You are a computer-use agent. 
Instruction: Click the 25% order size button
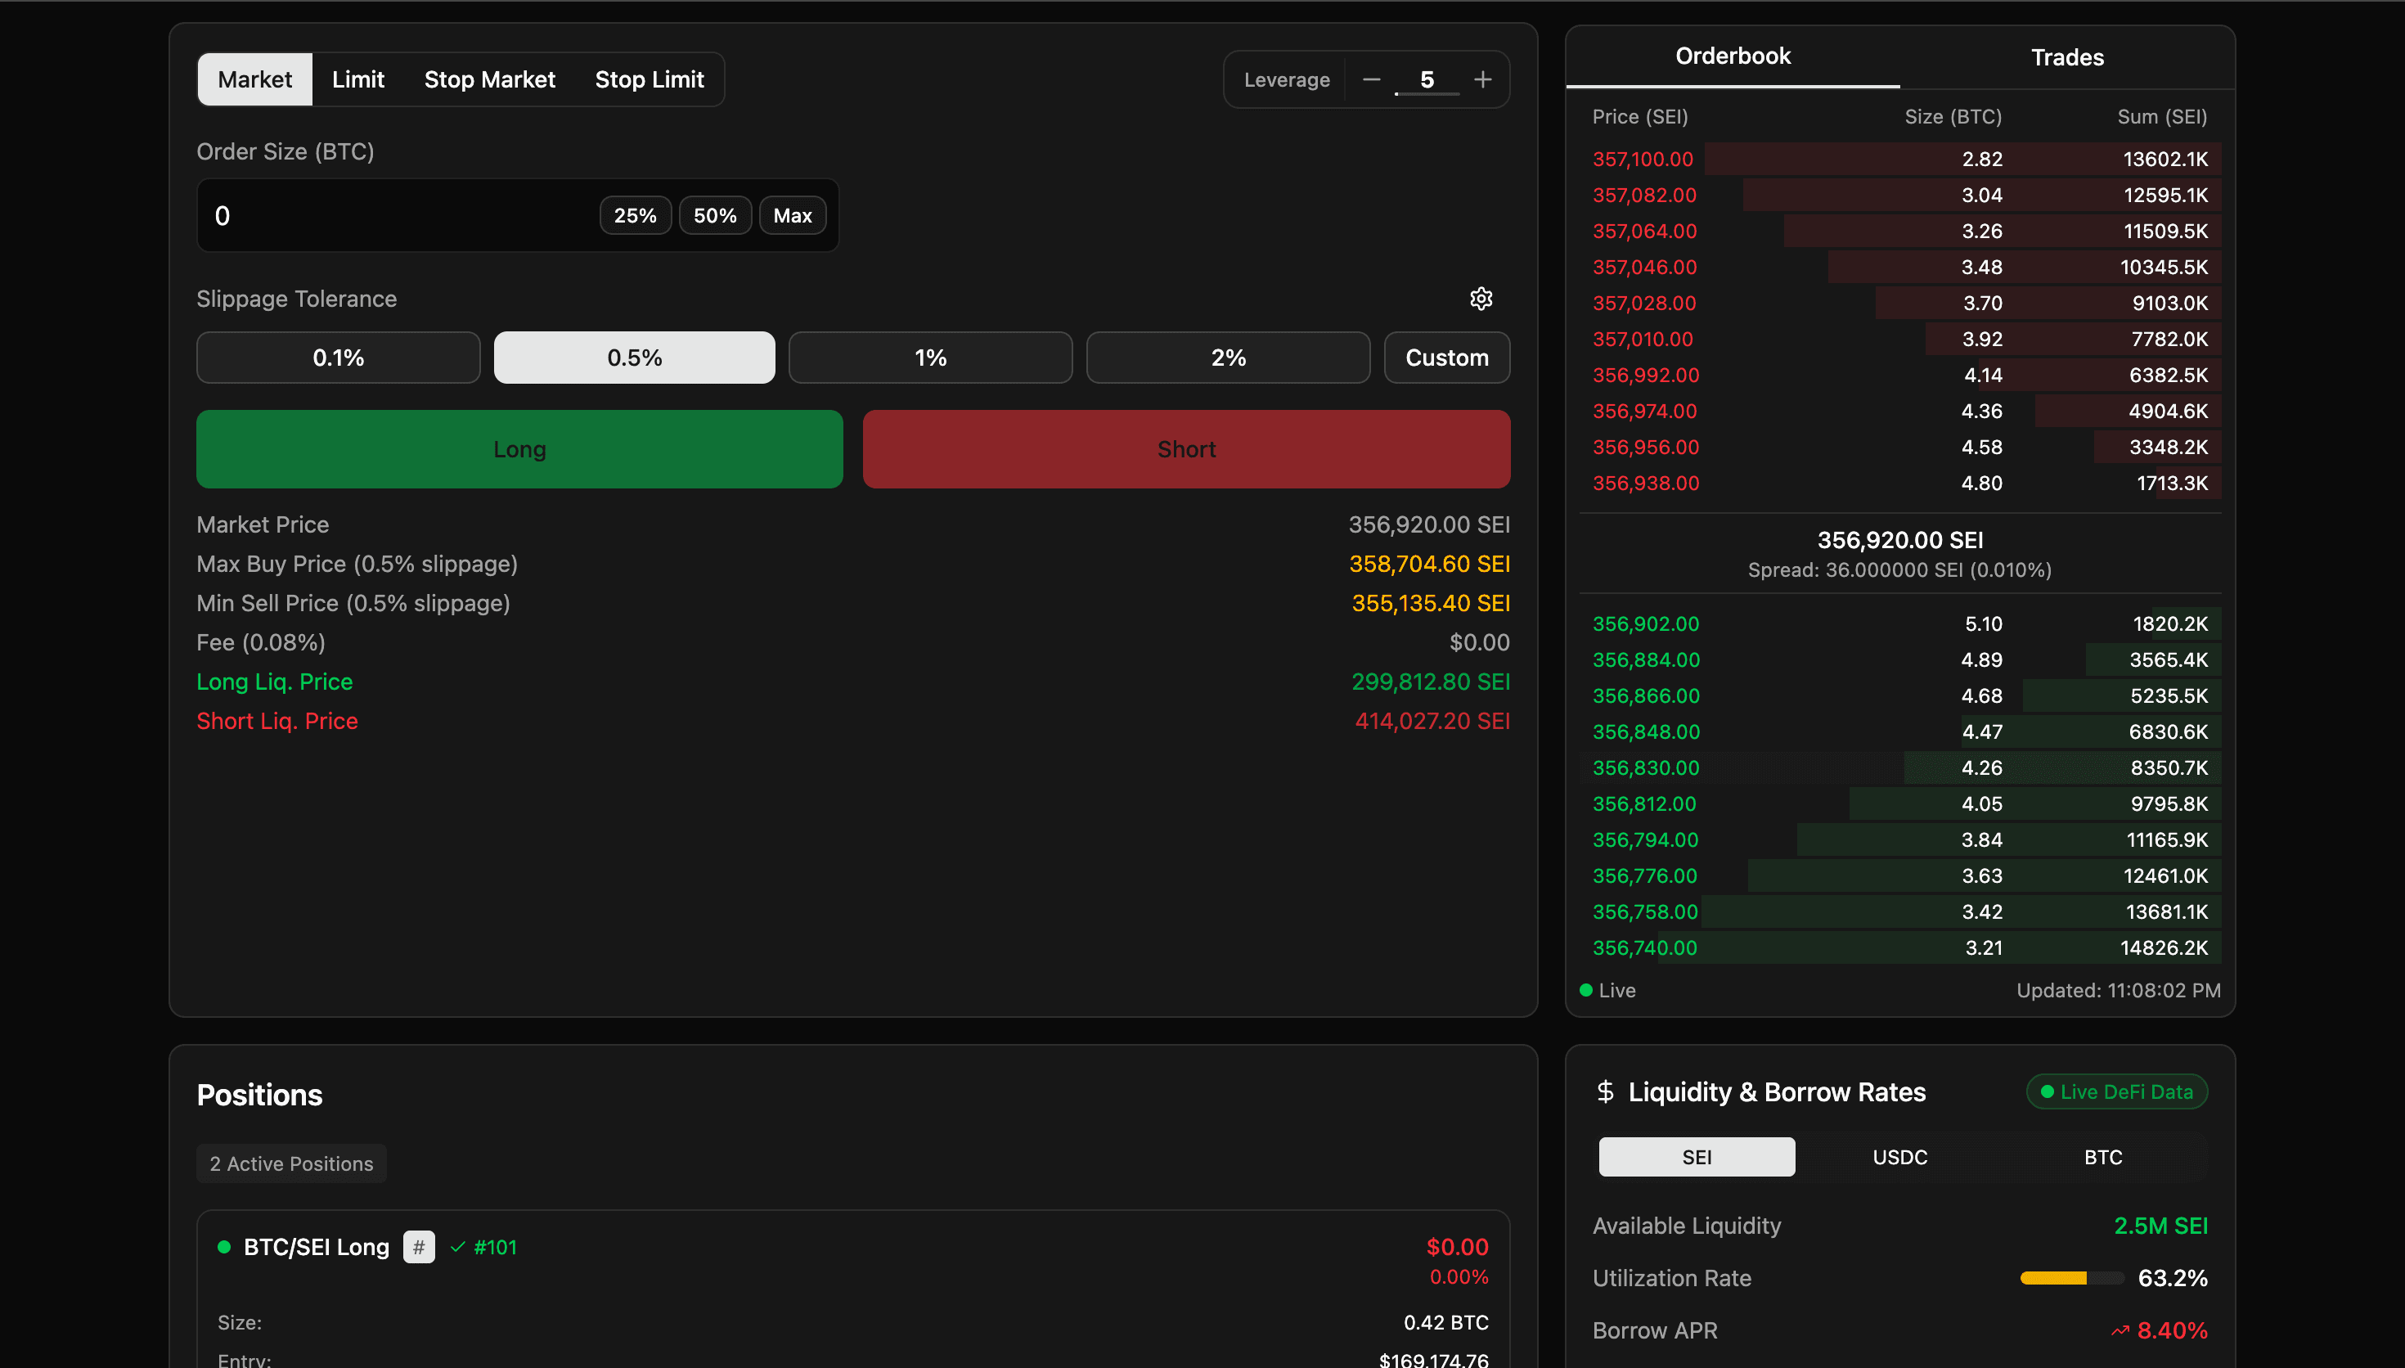(x=635, y=216)
